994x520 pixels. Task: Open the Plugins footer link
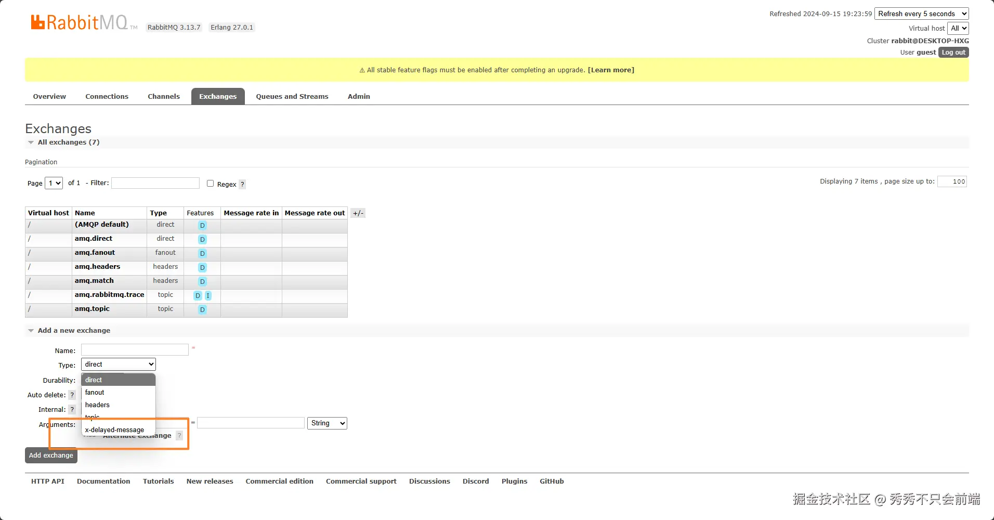[x=515, y=482]
